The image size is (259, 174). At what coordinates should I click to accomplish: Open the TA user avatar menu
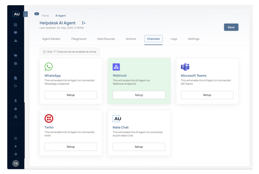(x=16, y=163)
